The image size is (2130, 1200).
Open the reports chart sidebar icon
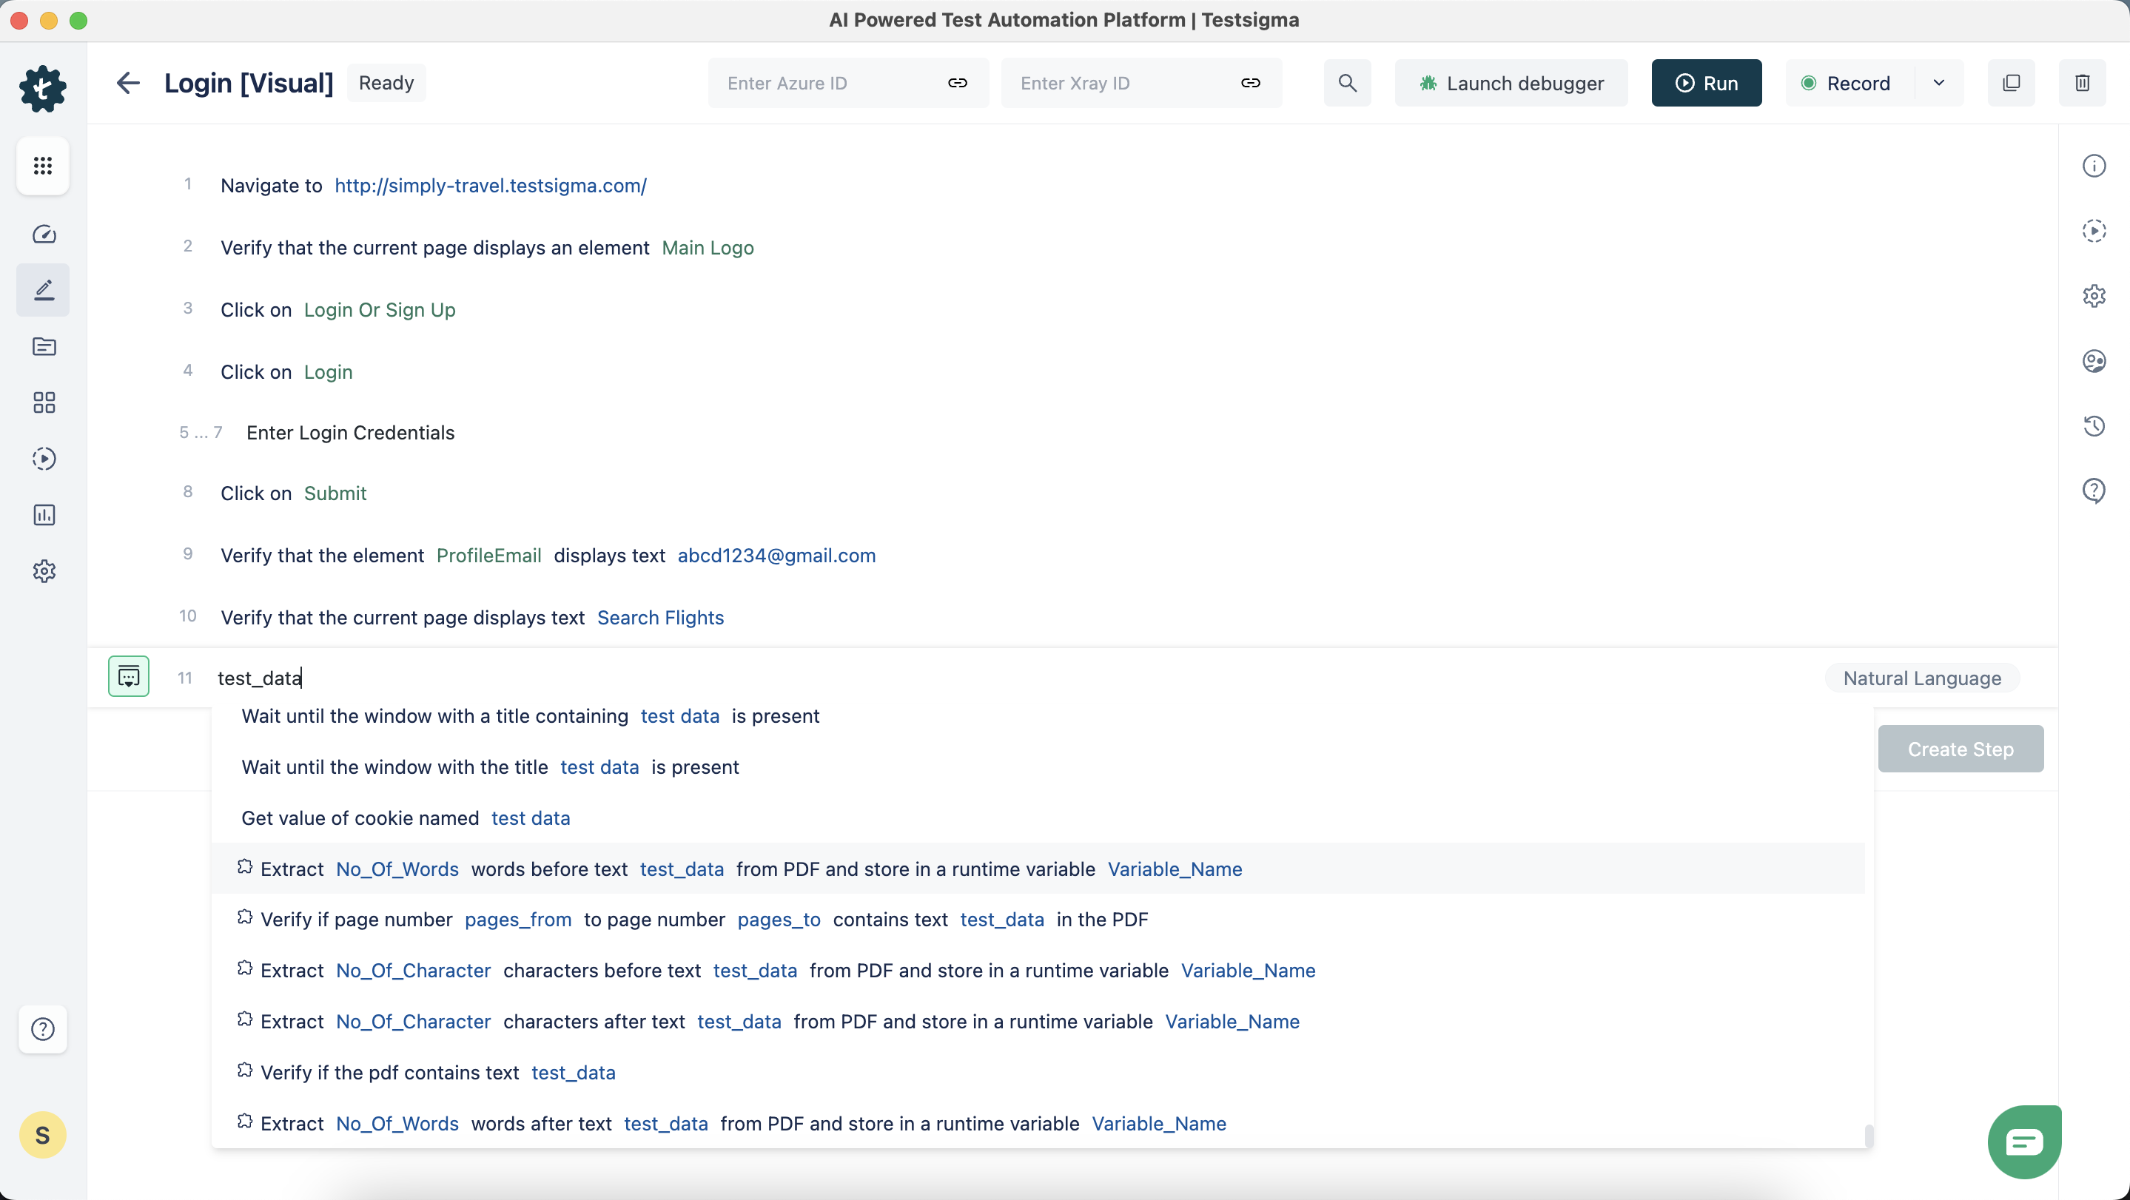tap(44, 515)
